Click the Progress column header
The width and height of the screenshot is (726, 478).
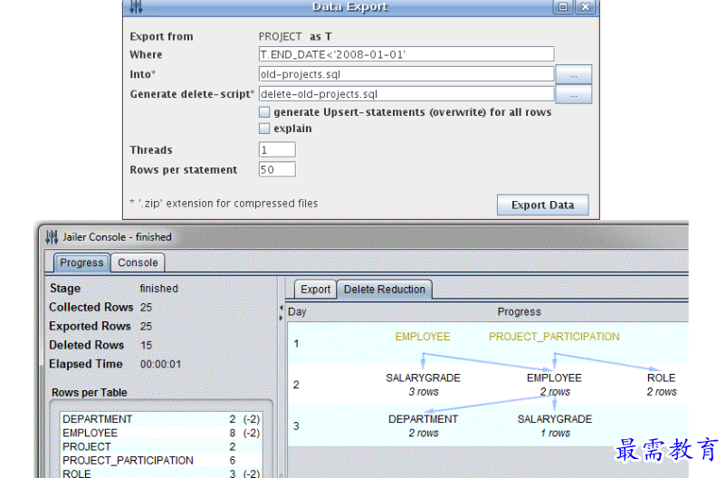point(519,311)
